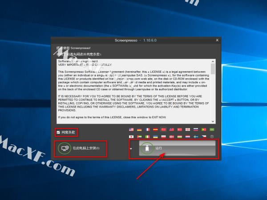
Task: Select the United States flag language
Action: tap(131, 130)
